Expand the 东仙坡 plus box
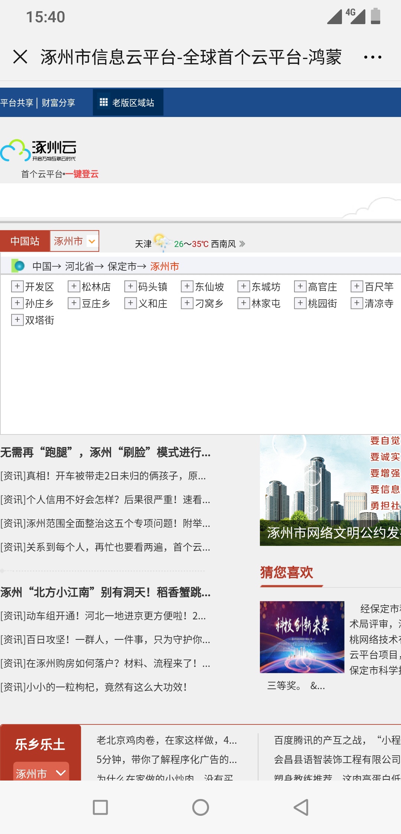 click(187, 286)
